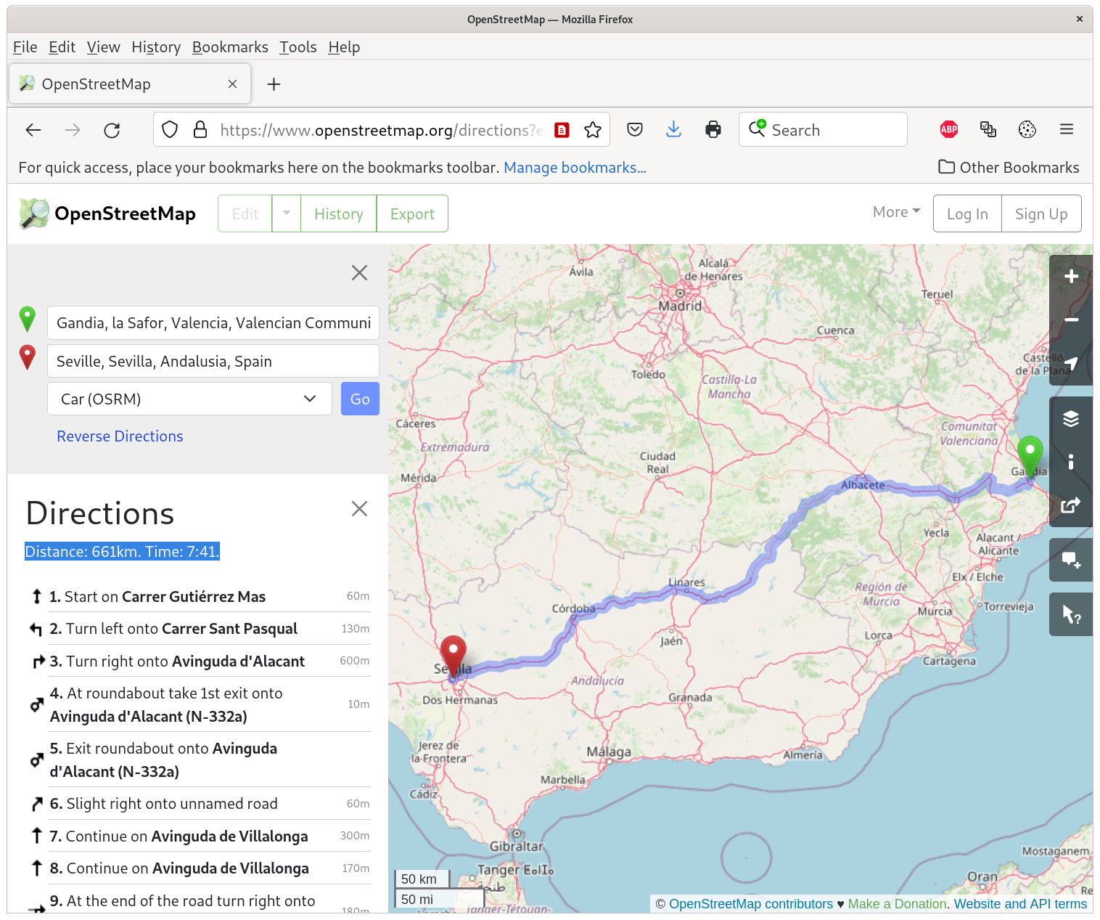The width and height of the screenshot is (1100, 920).
Task: Click the green start marker near Gandia
Action: (x=1030, y=457)
